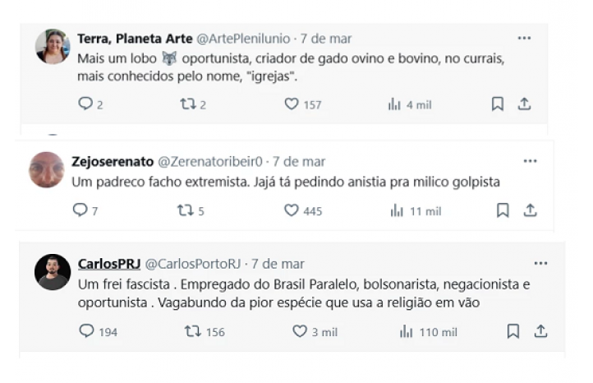Screen dimensions: 593x383
Task: Click Terra, Planeta Arte's profile avatar
Action: tap(53, 47)
